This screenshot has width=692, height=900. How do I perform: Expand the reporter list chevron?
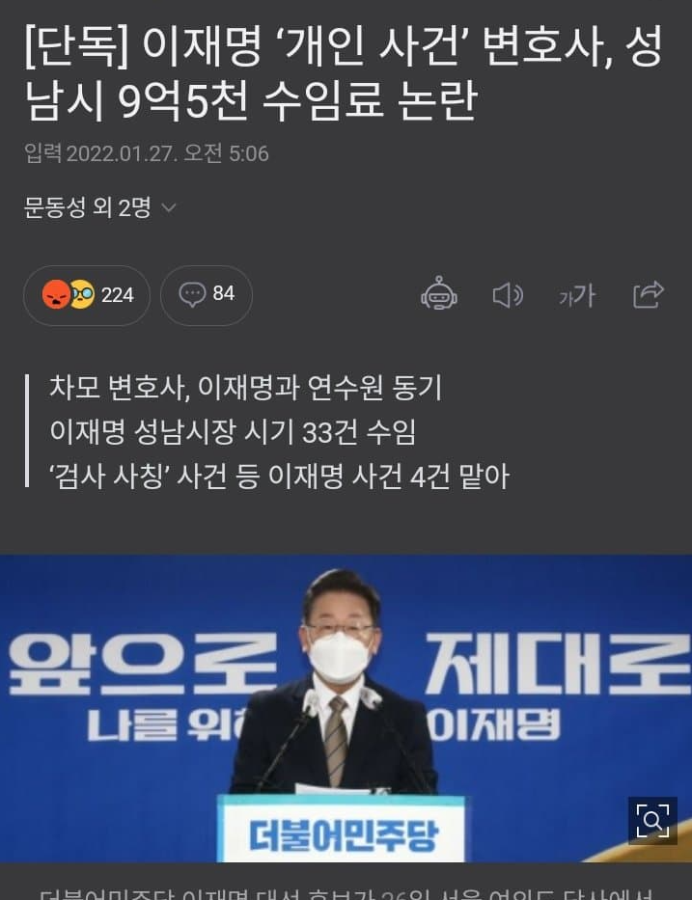tap(169, 207)
